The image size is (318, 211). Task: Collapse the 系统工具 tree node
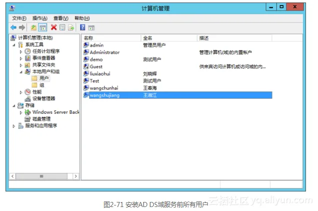pyautogui.click(x=14, y=45)
